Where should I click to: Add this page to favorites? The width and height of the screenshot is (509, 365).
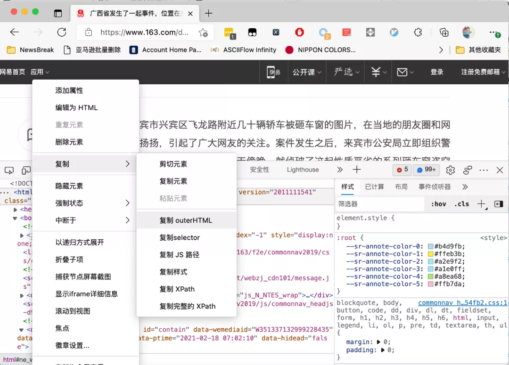[x=203, y=32]
